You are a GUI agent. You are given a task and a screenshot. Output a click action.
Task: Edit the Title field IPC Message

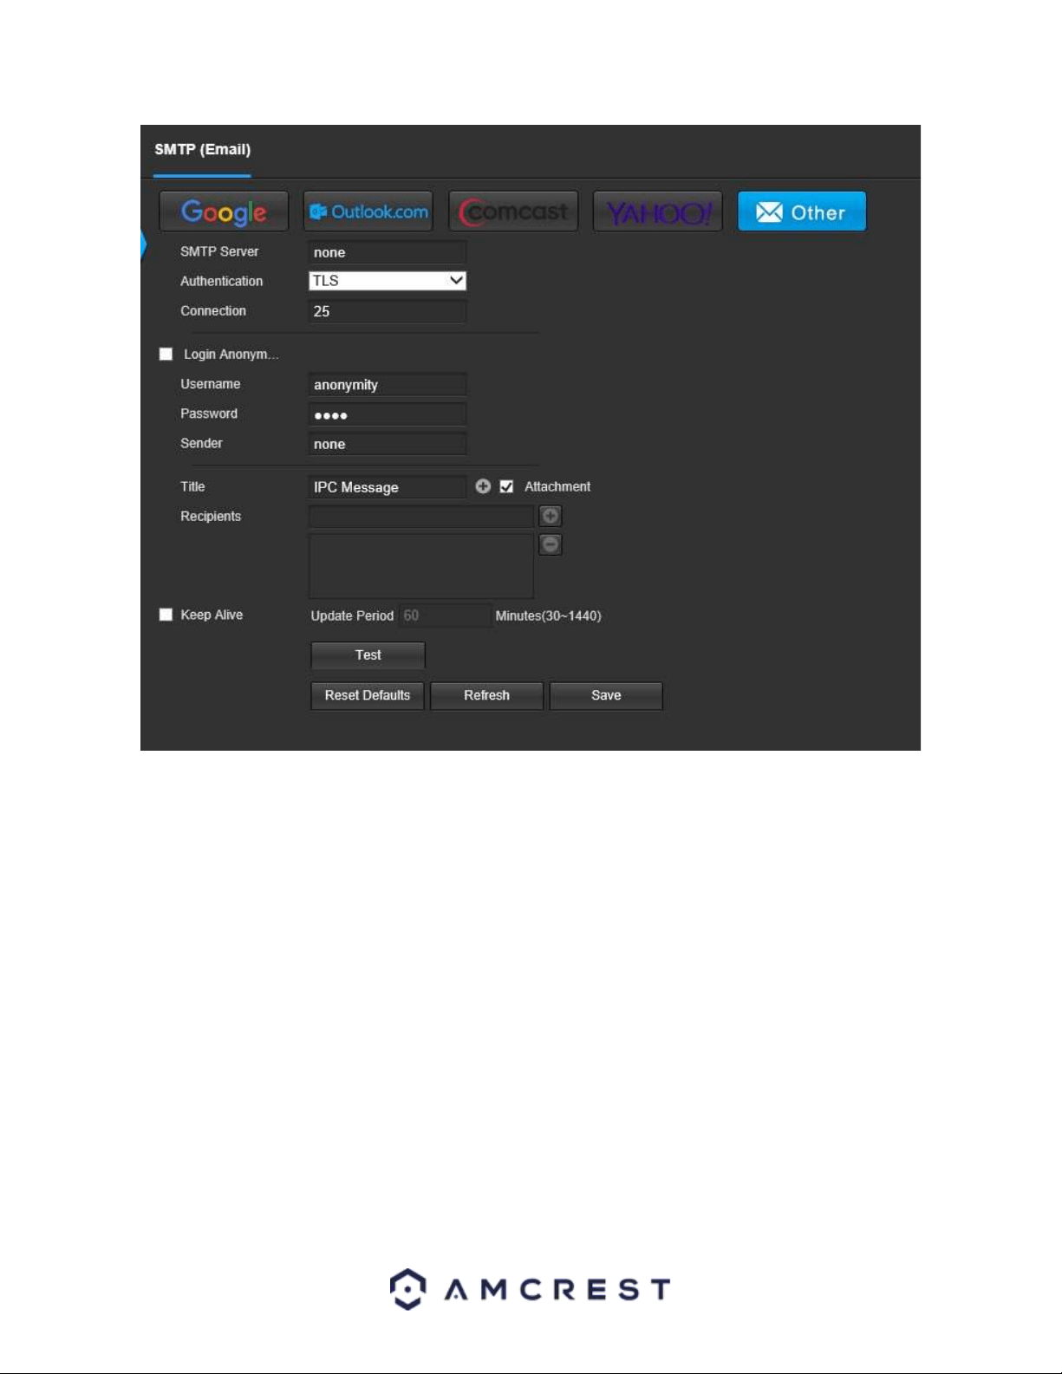coord(388,487)
